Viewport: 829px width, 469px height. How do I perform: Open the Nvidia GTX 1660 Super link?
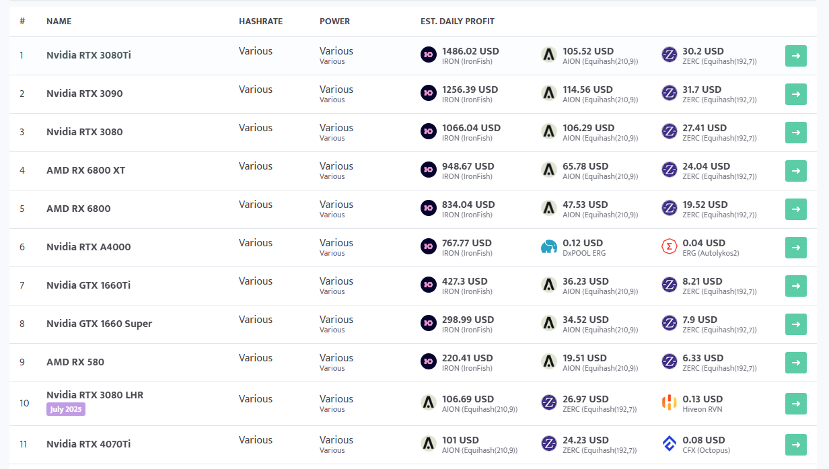click(x=100, y=324)
